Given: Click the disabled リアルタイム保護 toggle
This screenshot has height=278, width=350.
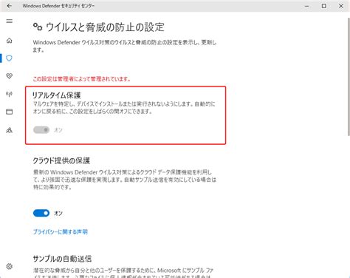Looking at the screenshot, I should point(41,129).
